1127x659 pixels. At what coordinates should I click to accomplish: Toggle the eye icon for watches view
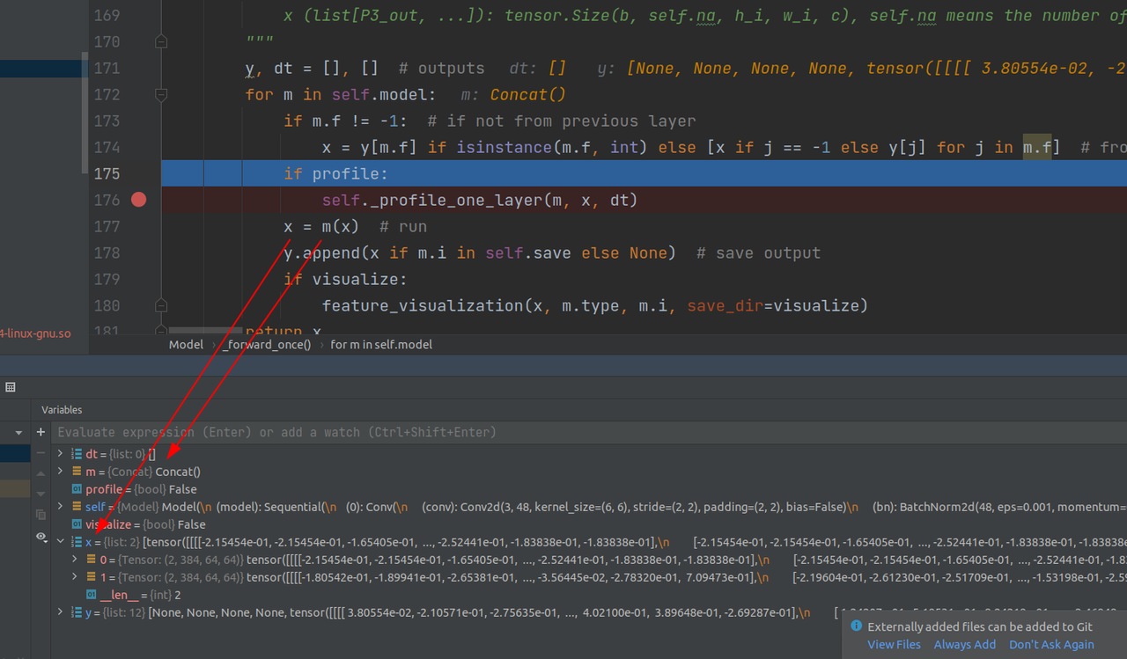point(41,537)
